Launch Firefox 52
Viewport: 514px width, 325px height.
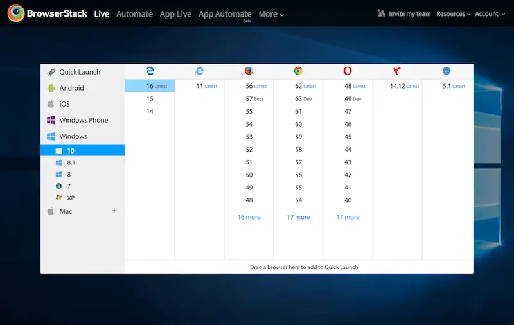[x=249, y=150]
